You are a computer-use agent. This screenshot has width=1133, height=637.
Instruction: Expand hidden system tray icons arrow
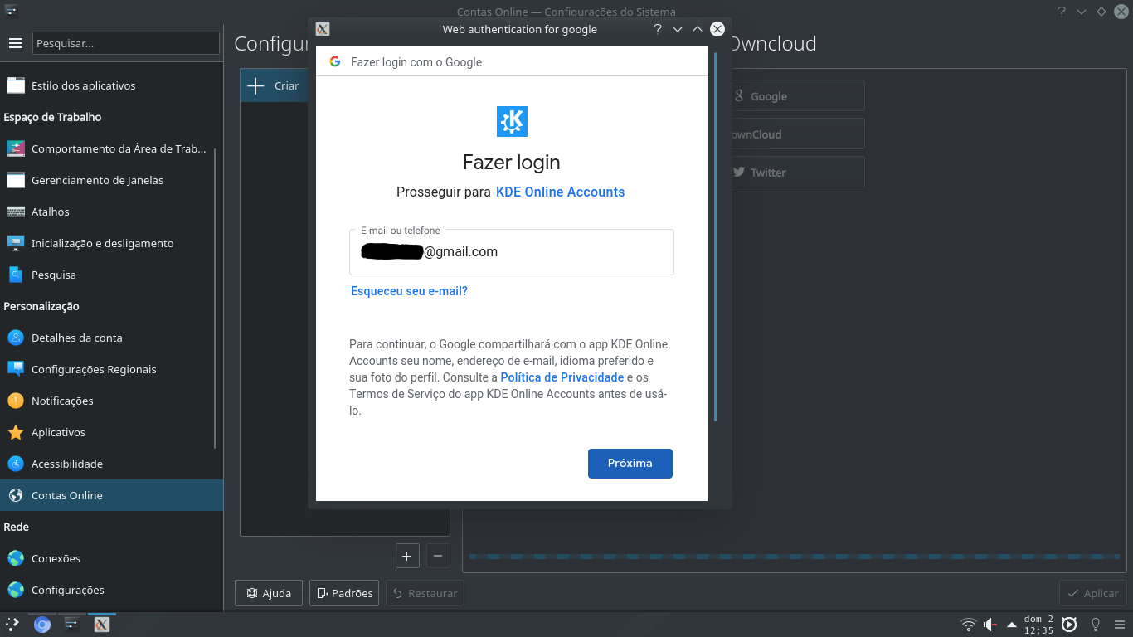1012,625
